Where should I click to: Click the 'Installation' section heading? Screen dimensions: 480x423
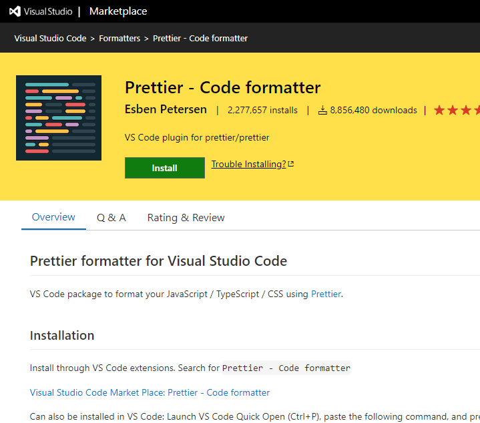(62, 335)
